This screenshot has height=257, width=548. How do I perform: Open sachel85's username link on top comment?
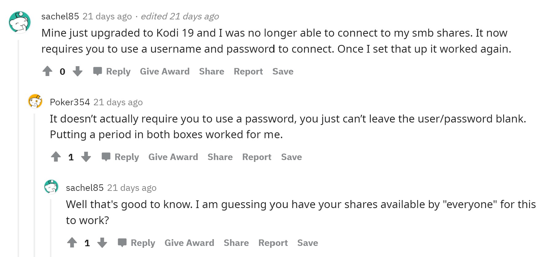click(x=60, y=16)
